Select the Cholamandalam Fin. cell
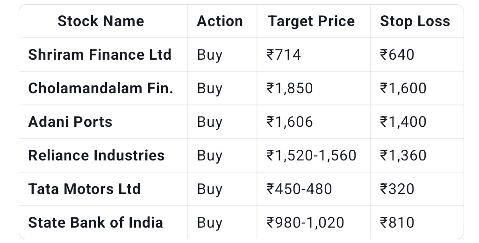Screen dimensions: 479x243 (x=100, y=88)
